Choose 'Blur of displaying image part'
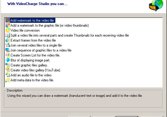This screenshot has height=117, width=167. (x=30, y=60)
